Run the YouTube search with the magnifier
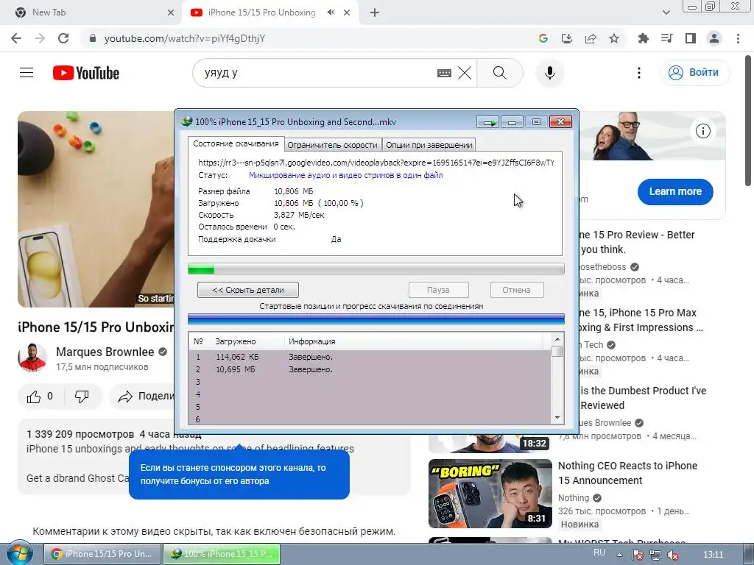The height and width of the screenshot is (565, 754). pos(500,73)
